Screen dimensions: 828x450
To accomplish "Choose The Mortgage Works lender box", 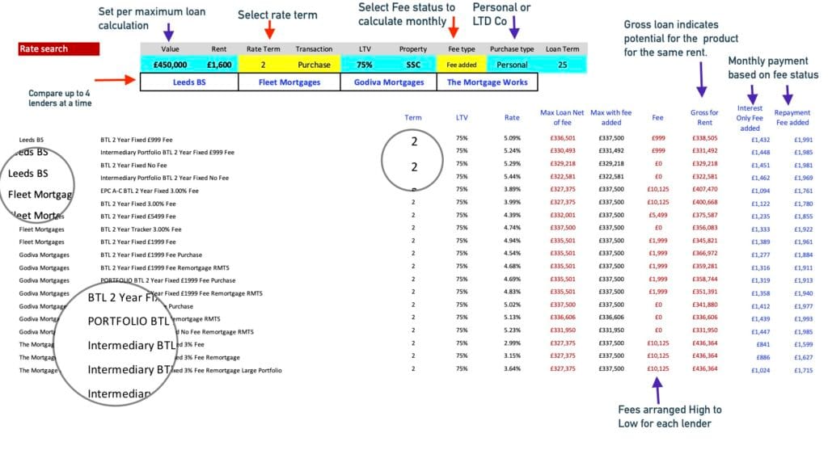I will tap(487, 82).
